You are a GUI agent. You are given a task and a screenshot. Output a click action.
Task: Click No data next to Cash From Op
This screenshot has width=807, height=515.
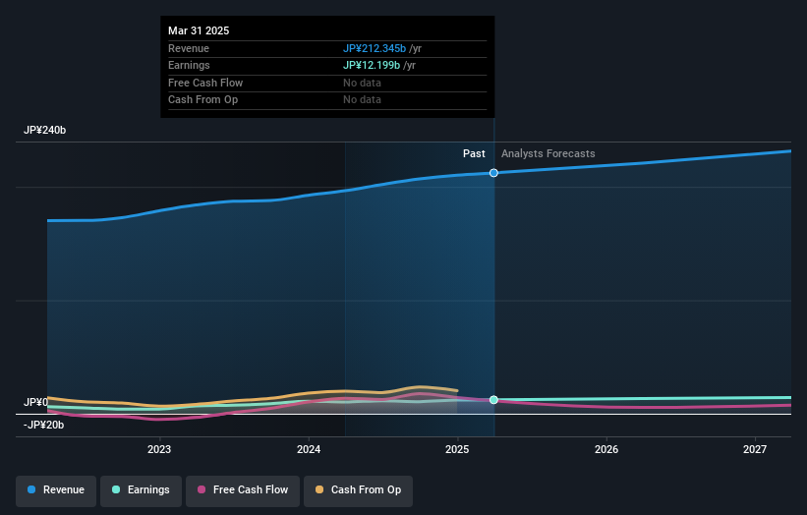(x=363, y=100)
